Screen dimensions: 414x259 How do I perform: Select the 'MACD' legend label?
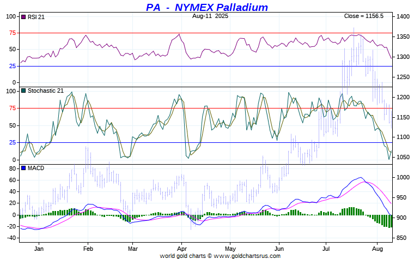click(x=36, y=168)
